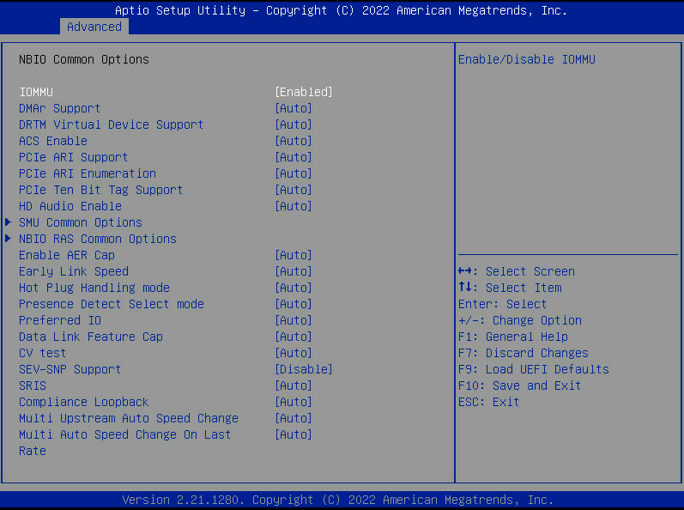This screenshot has height=510, width=684.
Task: Toggle the IOMMU Enabled value
Action: tap(303, 92)
